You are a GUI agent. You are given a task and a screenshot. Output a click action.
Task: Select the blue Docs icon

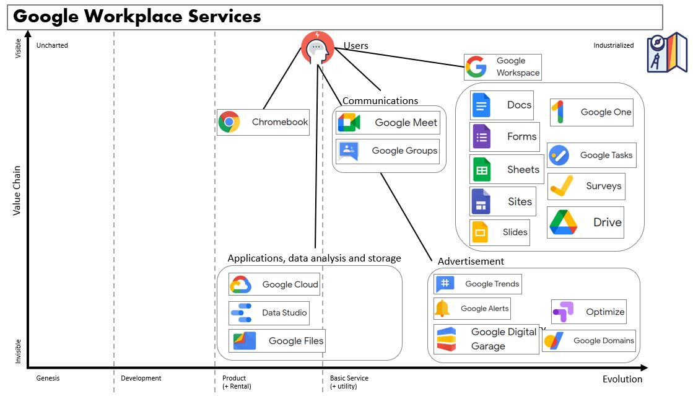pyautogui.click(x=482, y=105)
